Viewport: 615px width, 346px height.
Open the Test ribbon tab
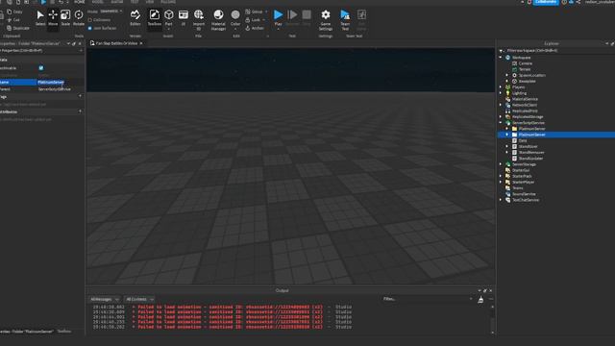point(135,2)
